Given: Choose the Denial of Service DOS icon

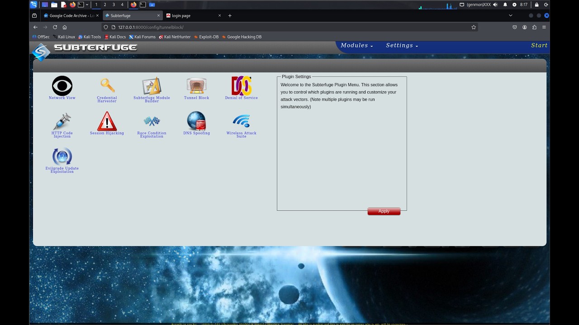Looking at the screenshot, I should tap(242, 86).
